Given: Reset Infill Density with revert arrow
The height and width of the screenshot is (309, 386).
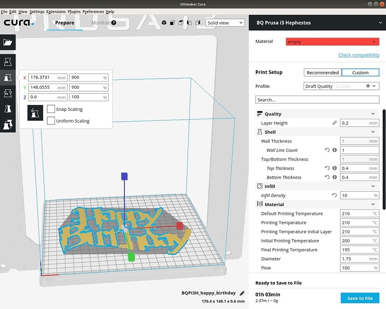Looking at the screenshot, I should pyautogui.click(x=334, y=195).
